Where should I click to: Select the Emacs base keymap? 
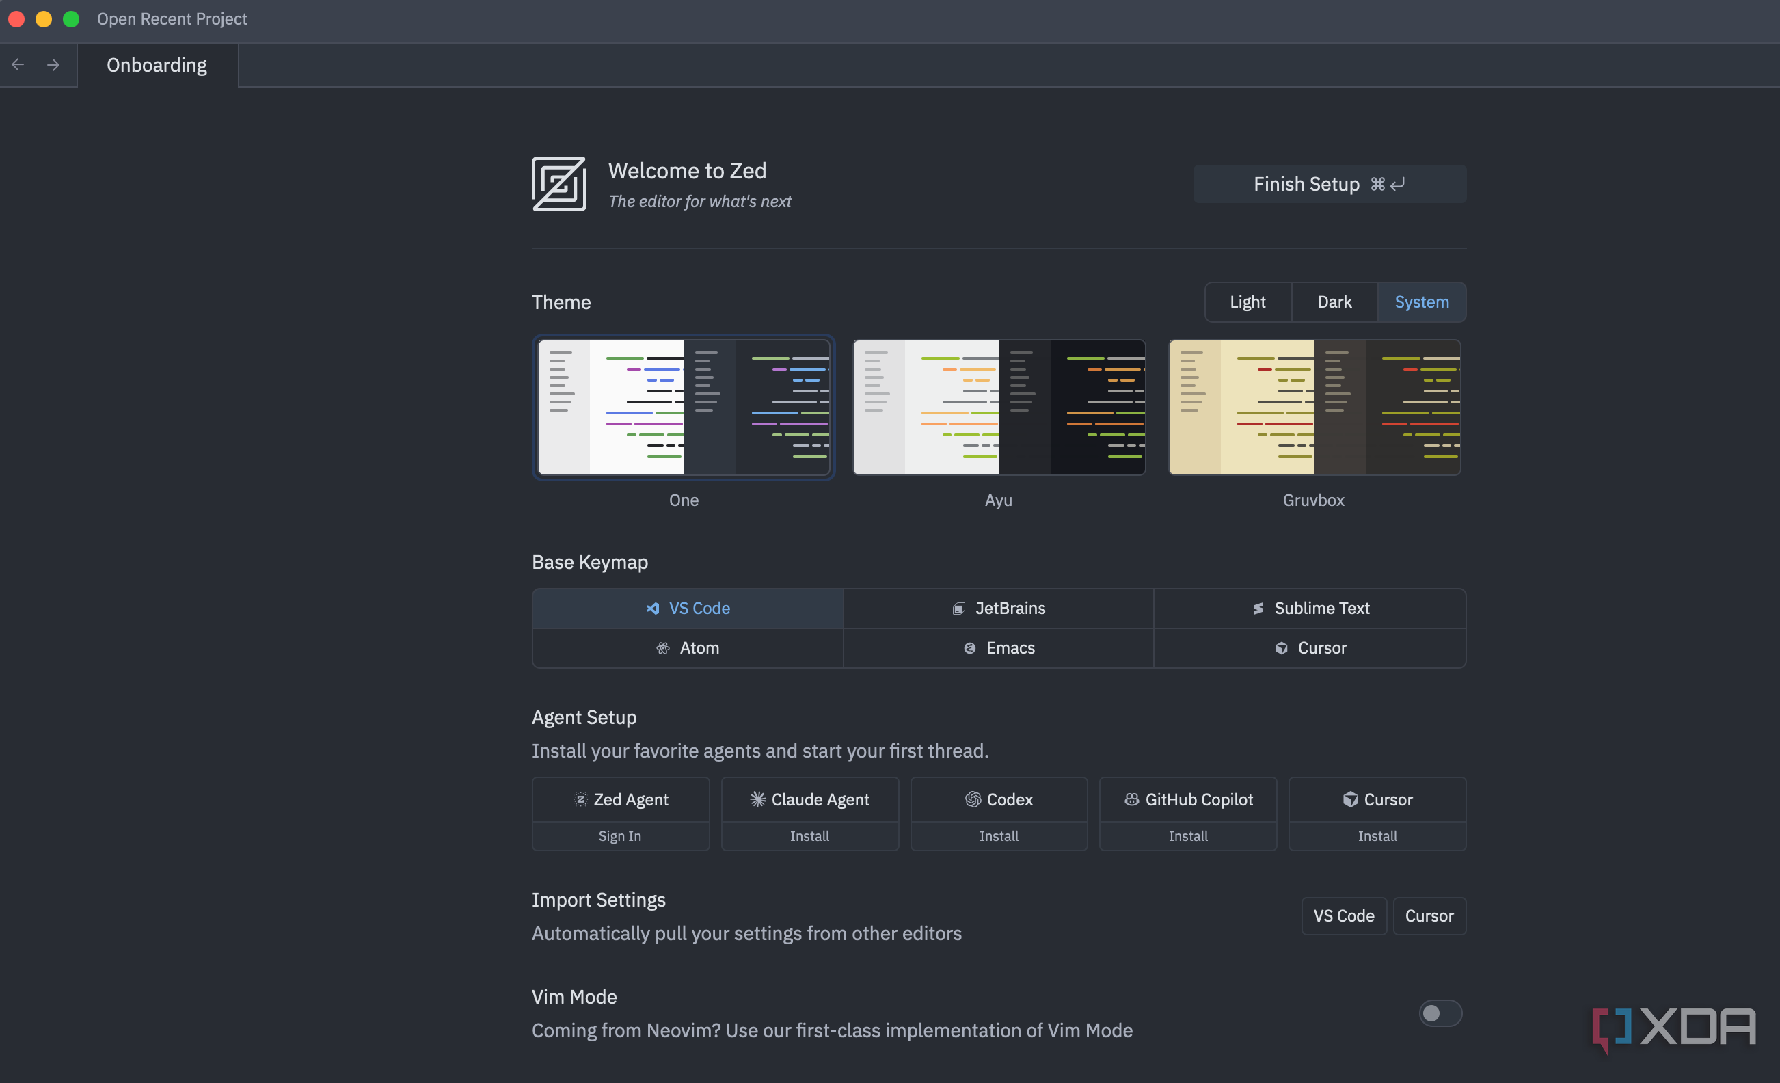999,648
